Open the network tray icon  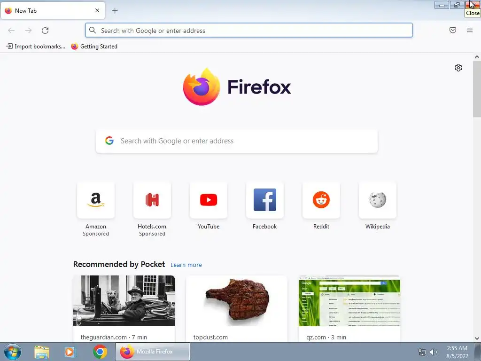422,352
